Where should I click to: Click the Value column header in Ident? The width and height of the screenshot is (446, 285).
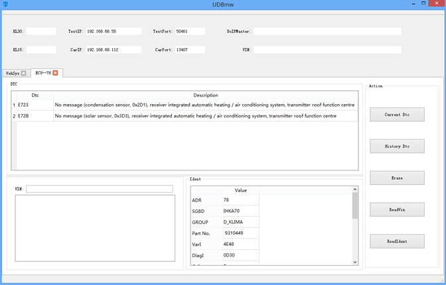(x=240, y=190)
